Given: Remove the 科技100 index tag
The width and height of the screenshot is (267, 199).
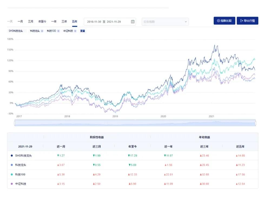Looking at the screenshot, I should (58, 31).
